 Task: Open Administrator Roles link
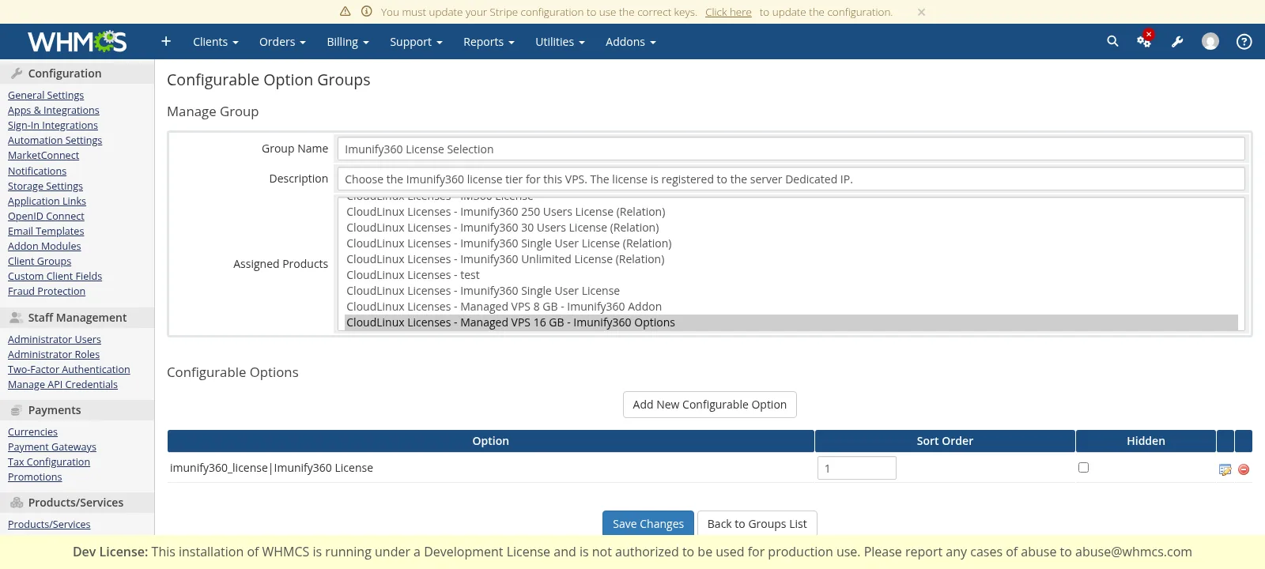54,354
